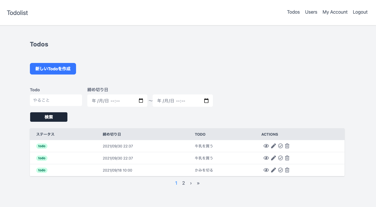Go to the next page with the › arrow
Viewport: 376px width, 207px height.
tap(191, 183)
